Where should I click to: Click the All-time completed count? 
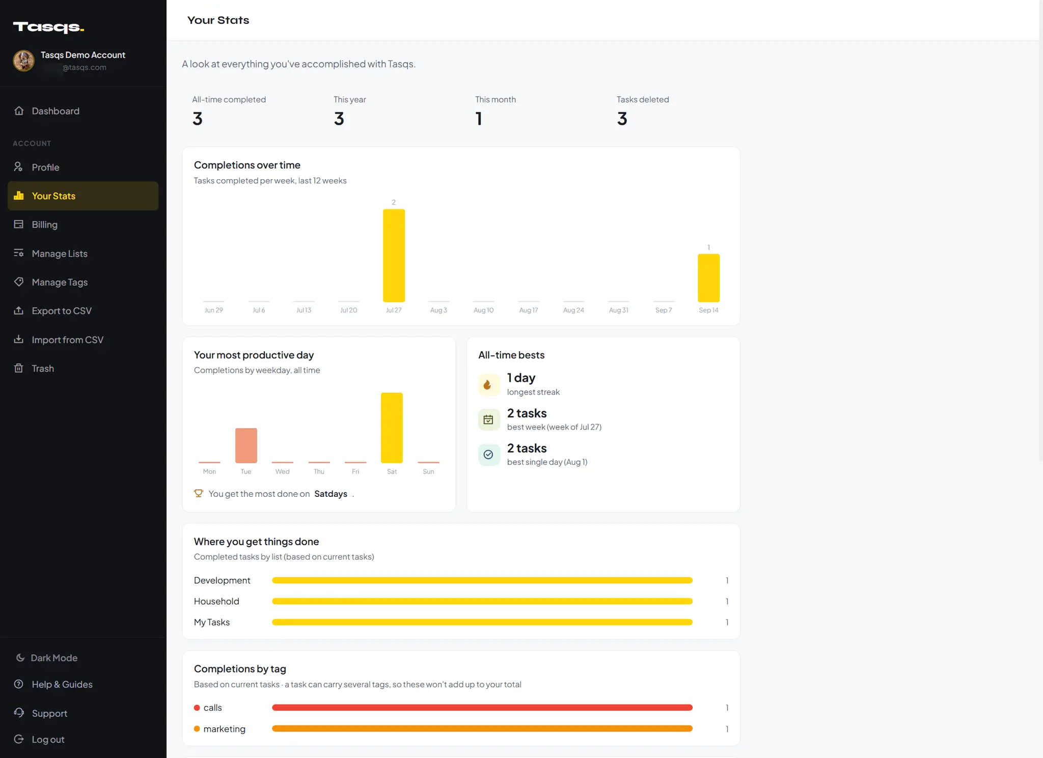point(198,119)
